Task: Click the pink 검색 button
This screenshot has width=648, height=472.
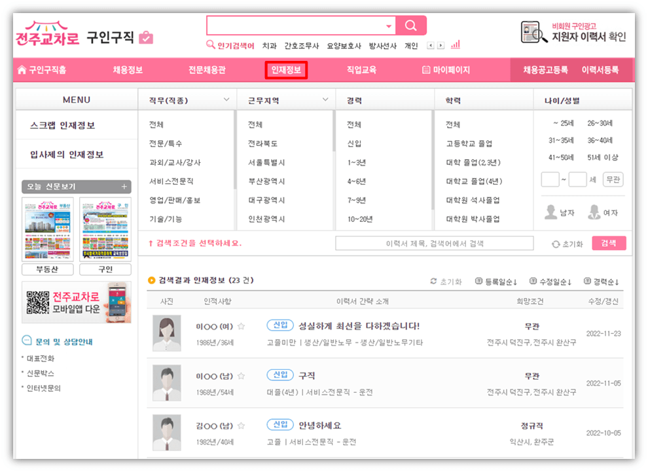Action: pos(609,243)
